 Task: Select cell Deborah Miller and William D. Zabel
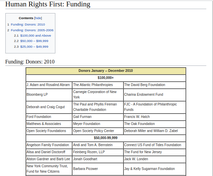(155, 131)
